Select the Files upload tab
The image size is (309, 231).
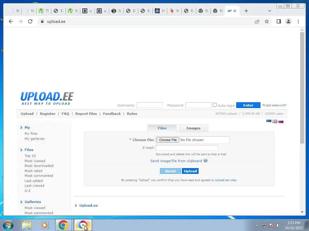pyautogui.click(x=162, y=128)
